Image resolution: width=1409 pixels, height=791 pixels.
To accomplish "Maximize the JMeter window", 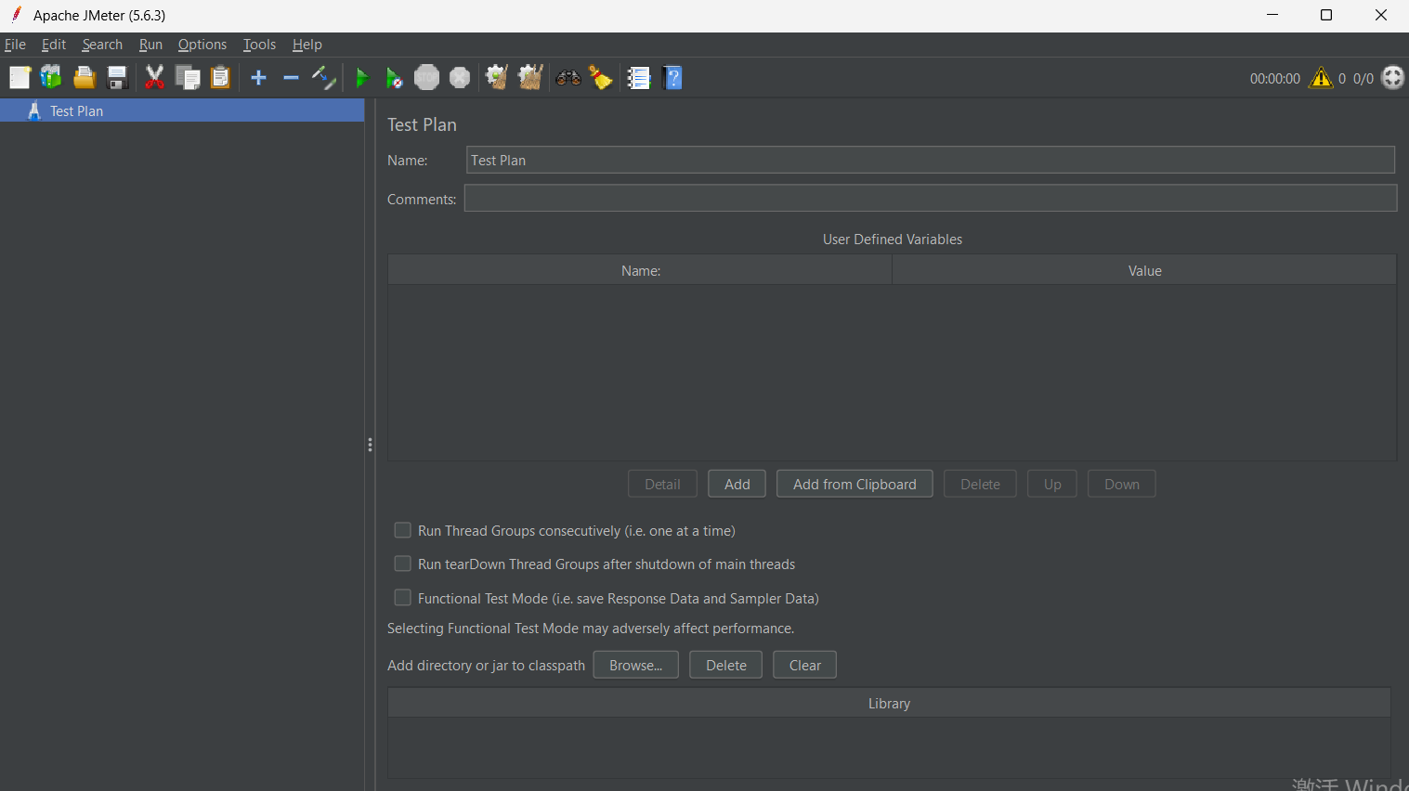I will [1326, 15].
